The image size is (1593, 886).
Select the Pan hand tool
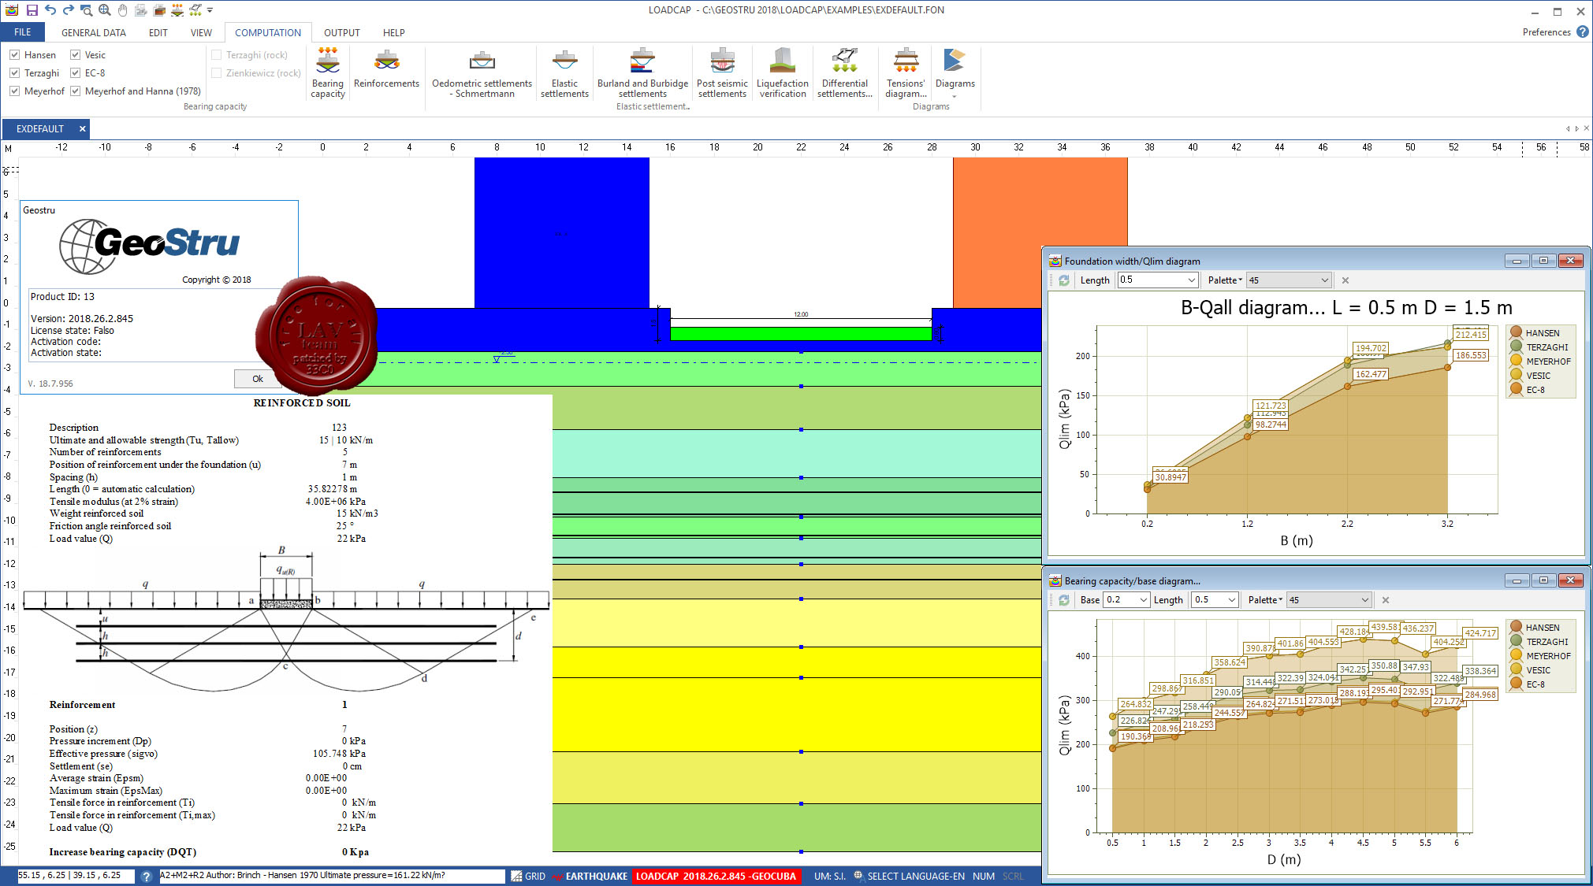(x=122, y=10)
